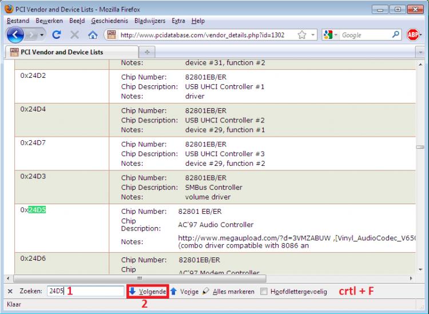This screenshot has width=429, height=314.
Task: Click 'USB UHCI Controller #2' text
Action: pyautogui.click(x=225, y=120)
